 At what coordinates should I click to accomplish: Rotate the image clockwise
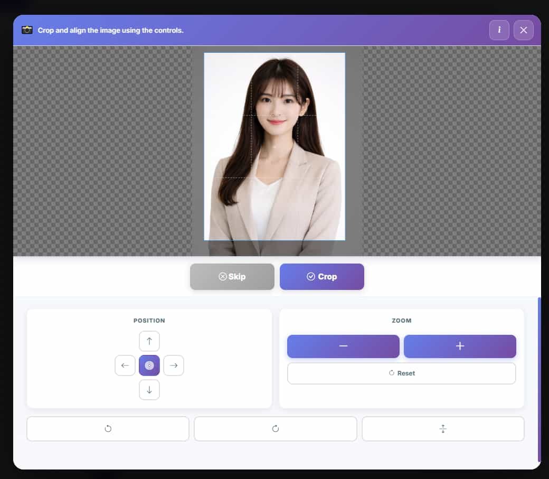pos(275,428)
